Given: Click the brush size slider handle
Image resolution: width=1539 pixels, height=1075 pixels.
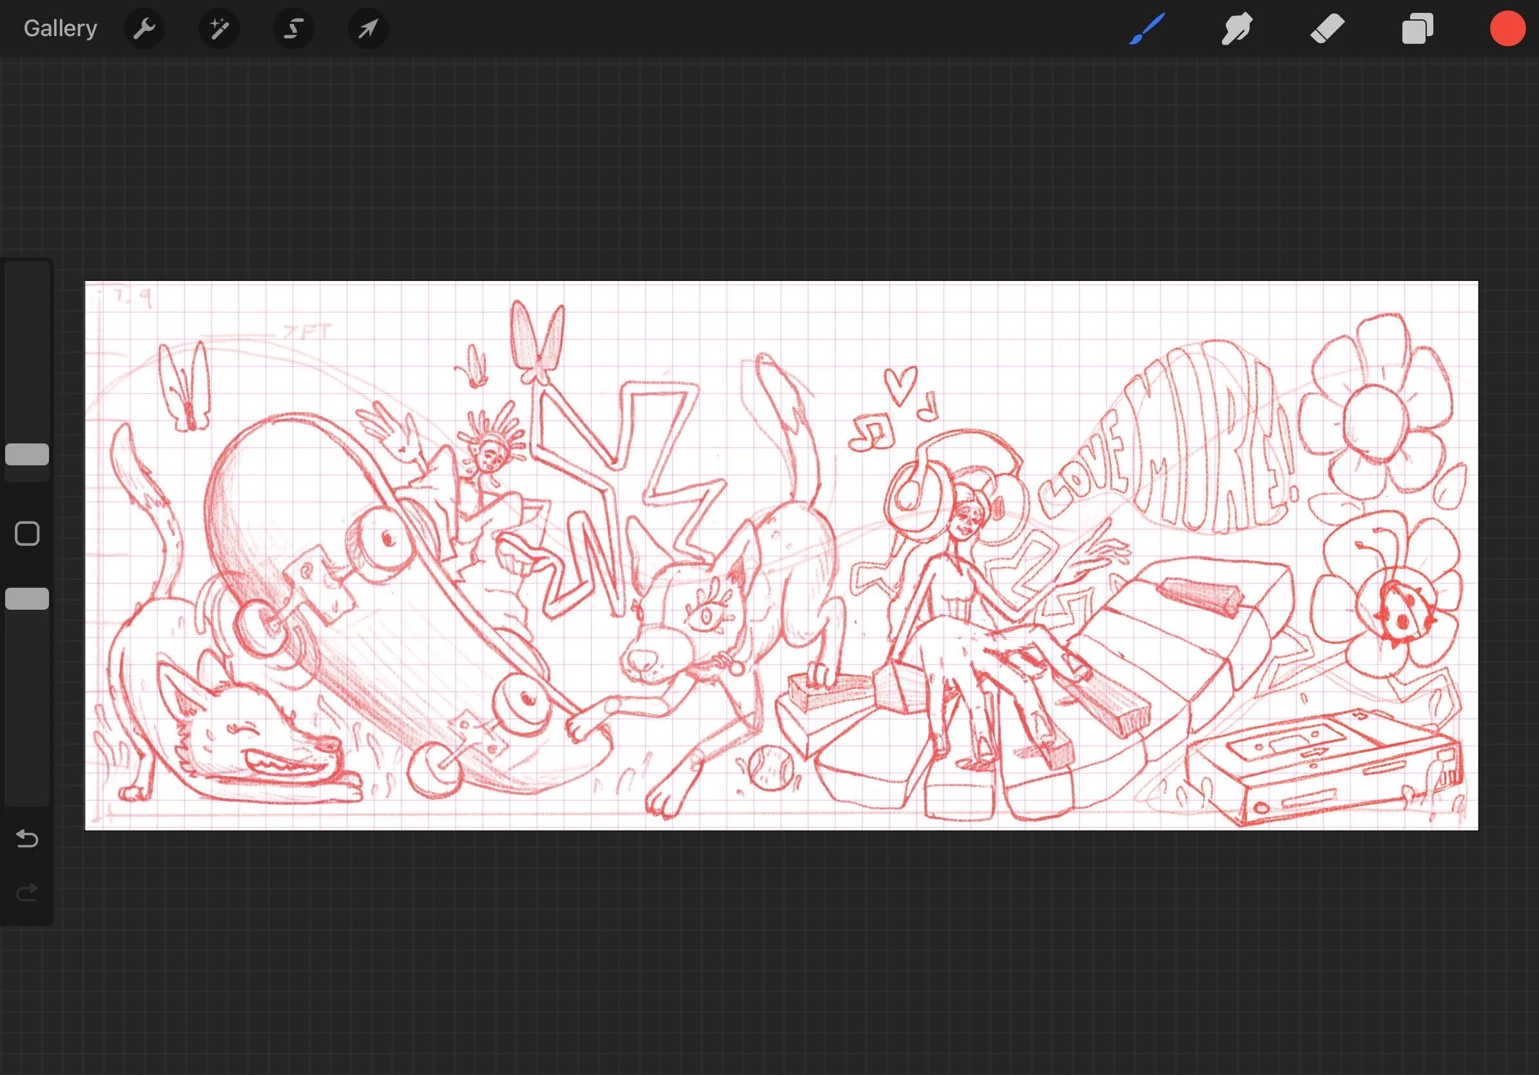Looking at the screenshot, I should tap(27, 454).
